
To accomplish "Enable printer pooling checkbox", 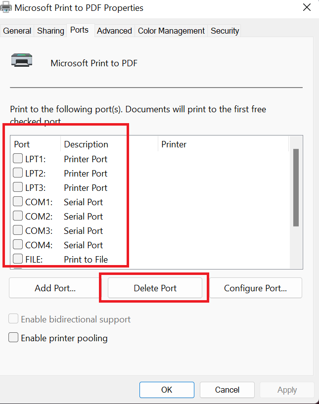I will 14,338.
